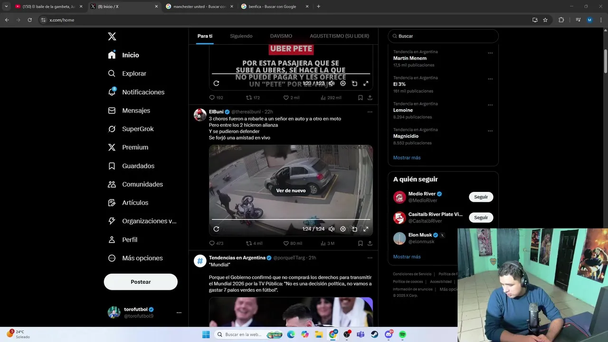Open options for El 3% trend
Viewport: 608px width, 342px height.
(x=490, y=79)
